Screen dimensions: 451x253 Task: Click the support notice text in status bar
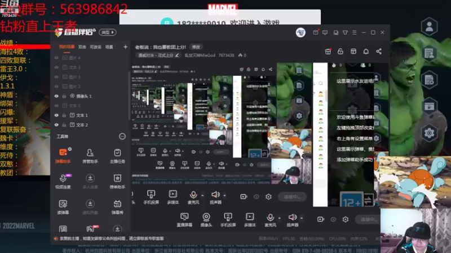[x=112, y=238]
